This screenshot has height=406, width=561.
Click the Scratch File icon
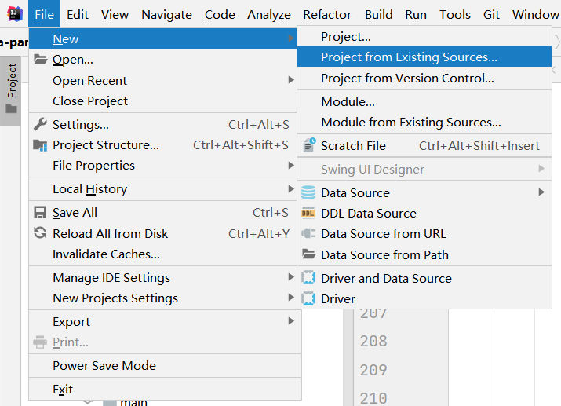click(308, 145)
